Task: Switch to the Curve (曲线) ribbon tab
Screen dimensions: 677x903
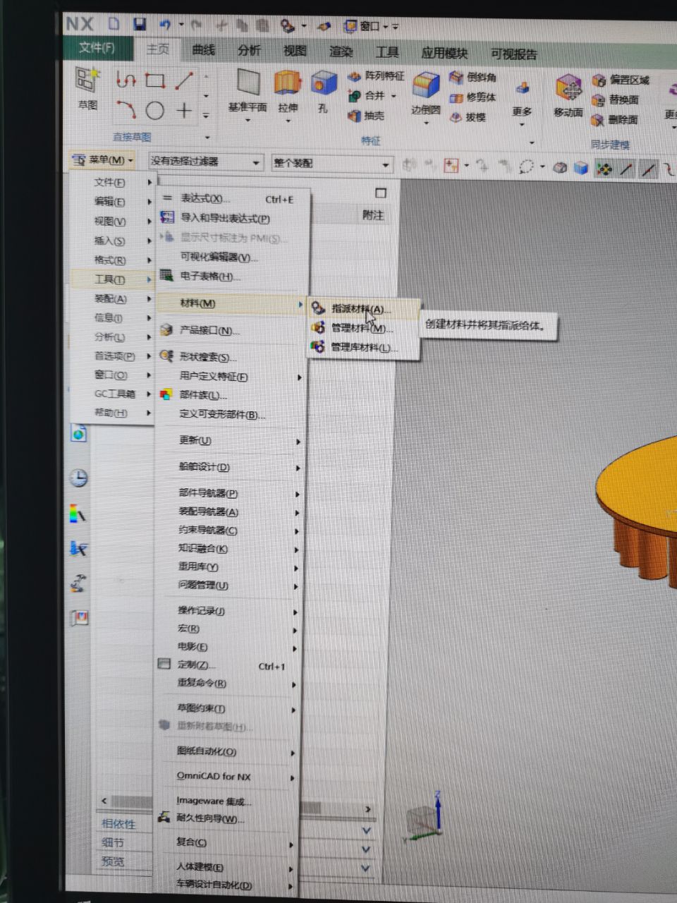Action: [x=203, y=50]
